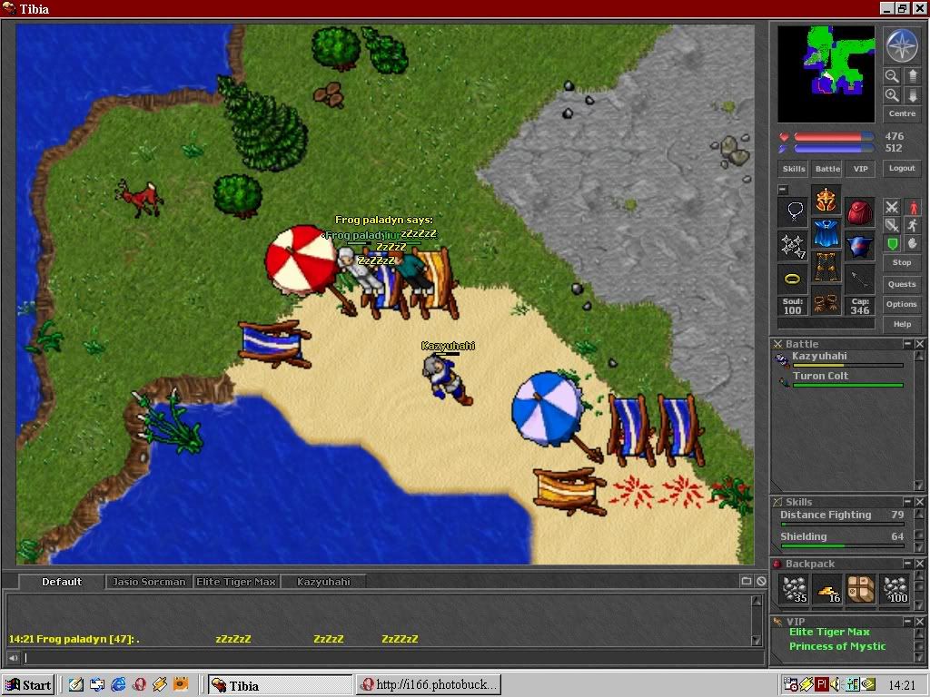
Task: Select the helmet equipment slot
Action: 826,201
